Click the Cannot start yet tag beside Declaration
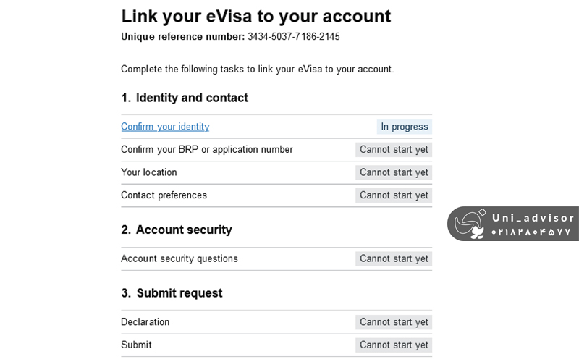The image size is (579, 362). click(394, 322)
